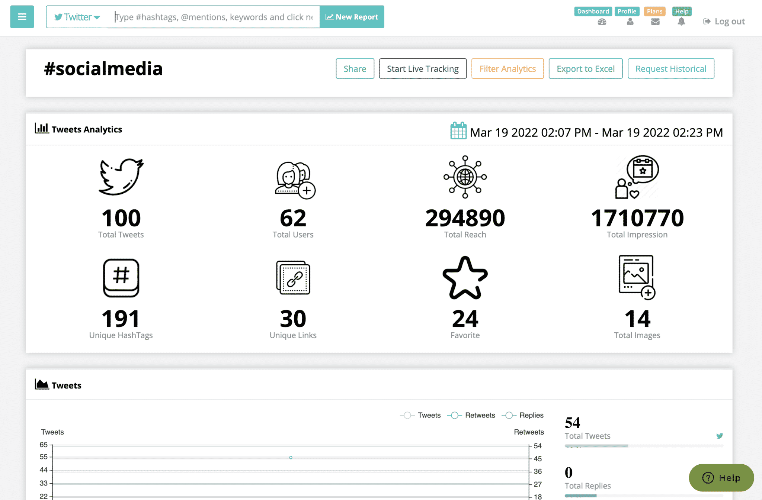Click the Unique HashTags icon
Screen dimensions: 762x500
[121, 278]
